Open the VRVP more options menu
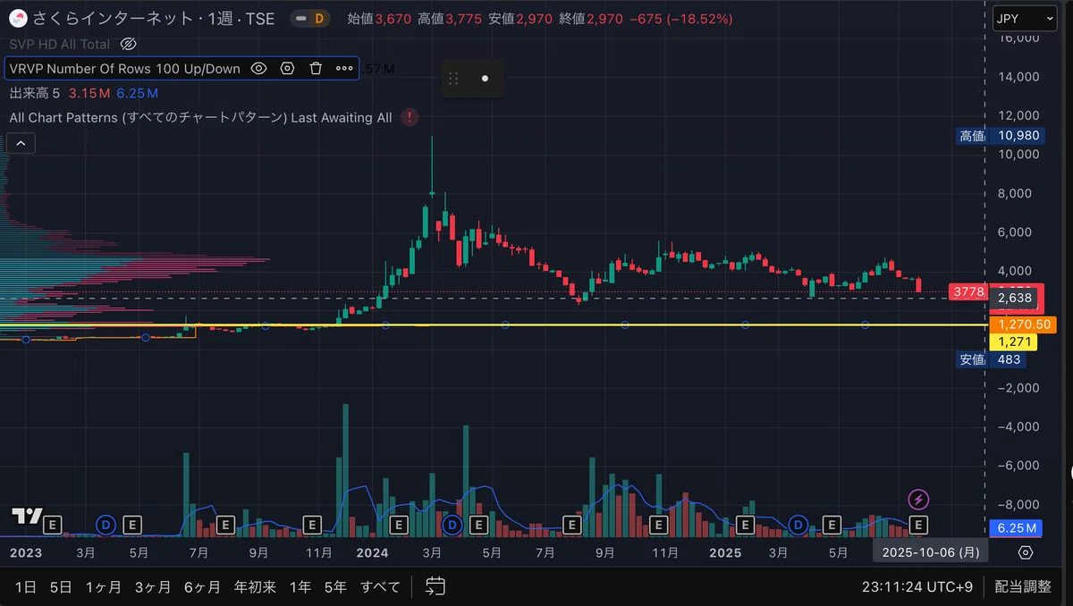The height and width of the screenshot is (606, 1073). [344, 68]
